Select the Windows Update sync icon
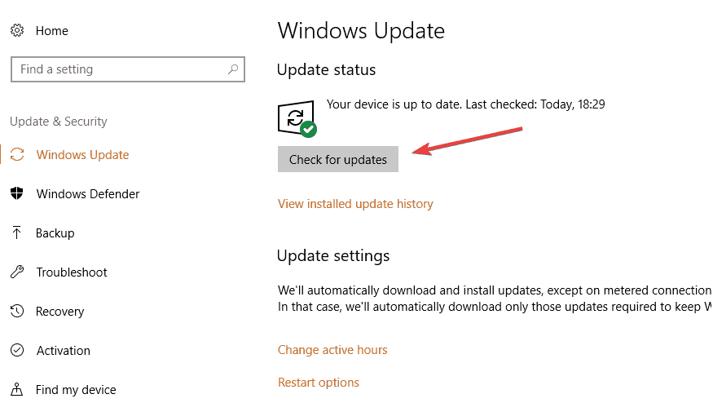Image resolution: width=713 pixels, height=403 pixels. pos(17,155)
